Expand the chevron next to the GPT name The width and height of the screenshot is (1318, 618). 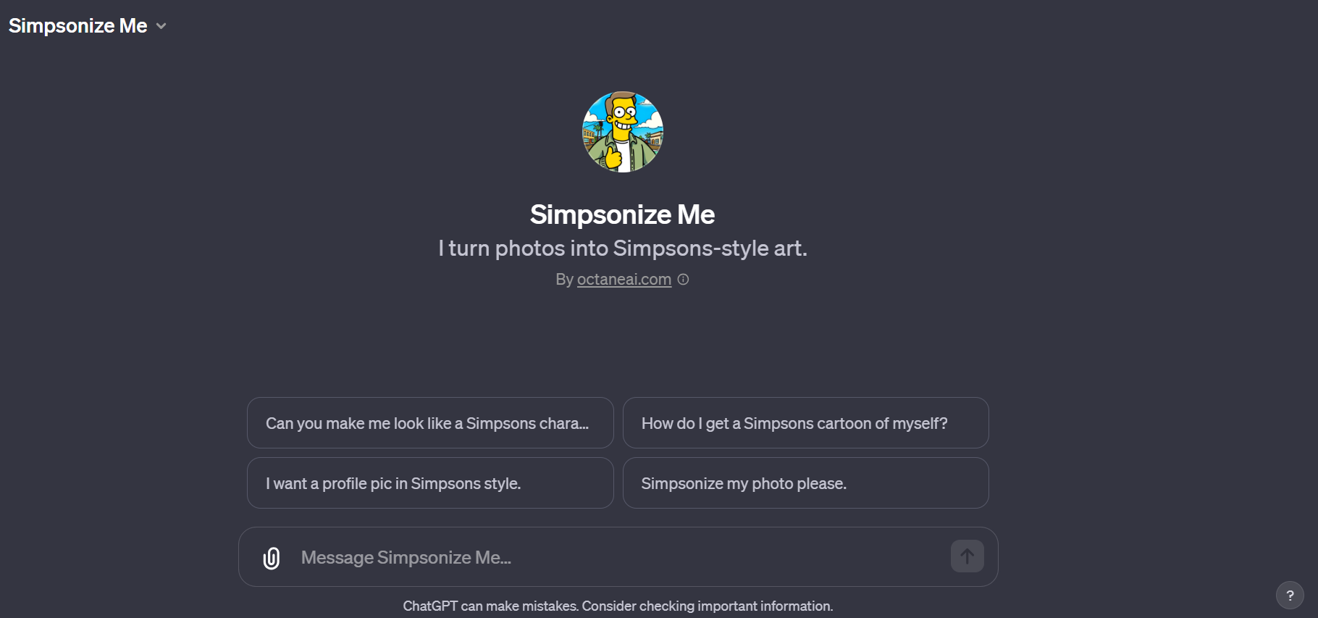161,26
